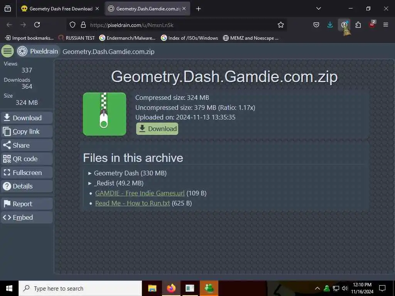Open the taskbar window app icon
Image resolution: width=395 pixels, height=296 pixels.
(x=190, y=288)
